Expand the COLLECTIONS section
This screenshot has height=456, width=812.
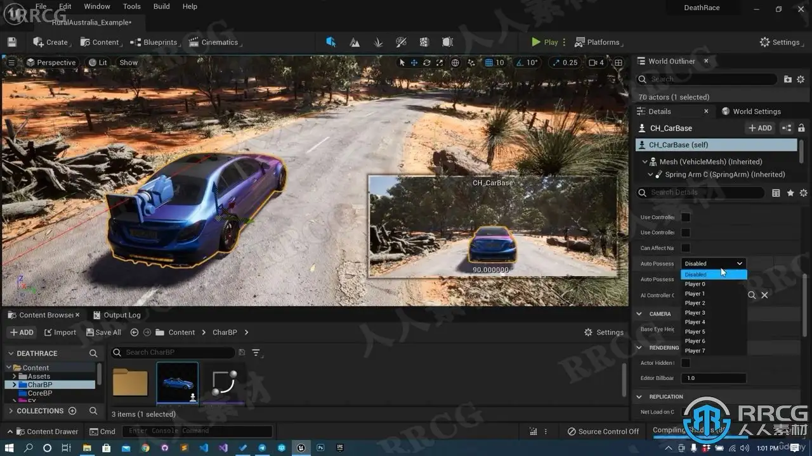coord(10,411)
